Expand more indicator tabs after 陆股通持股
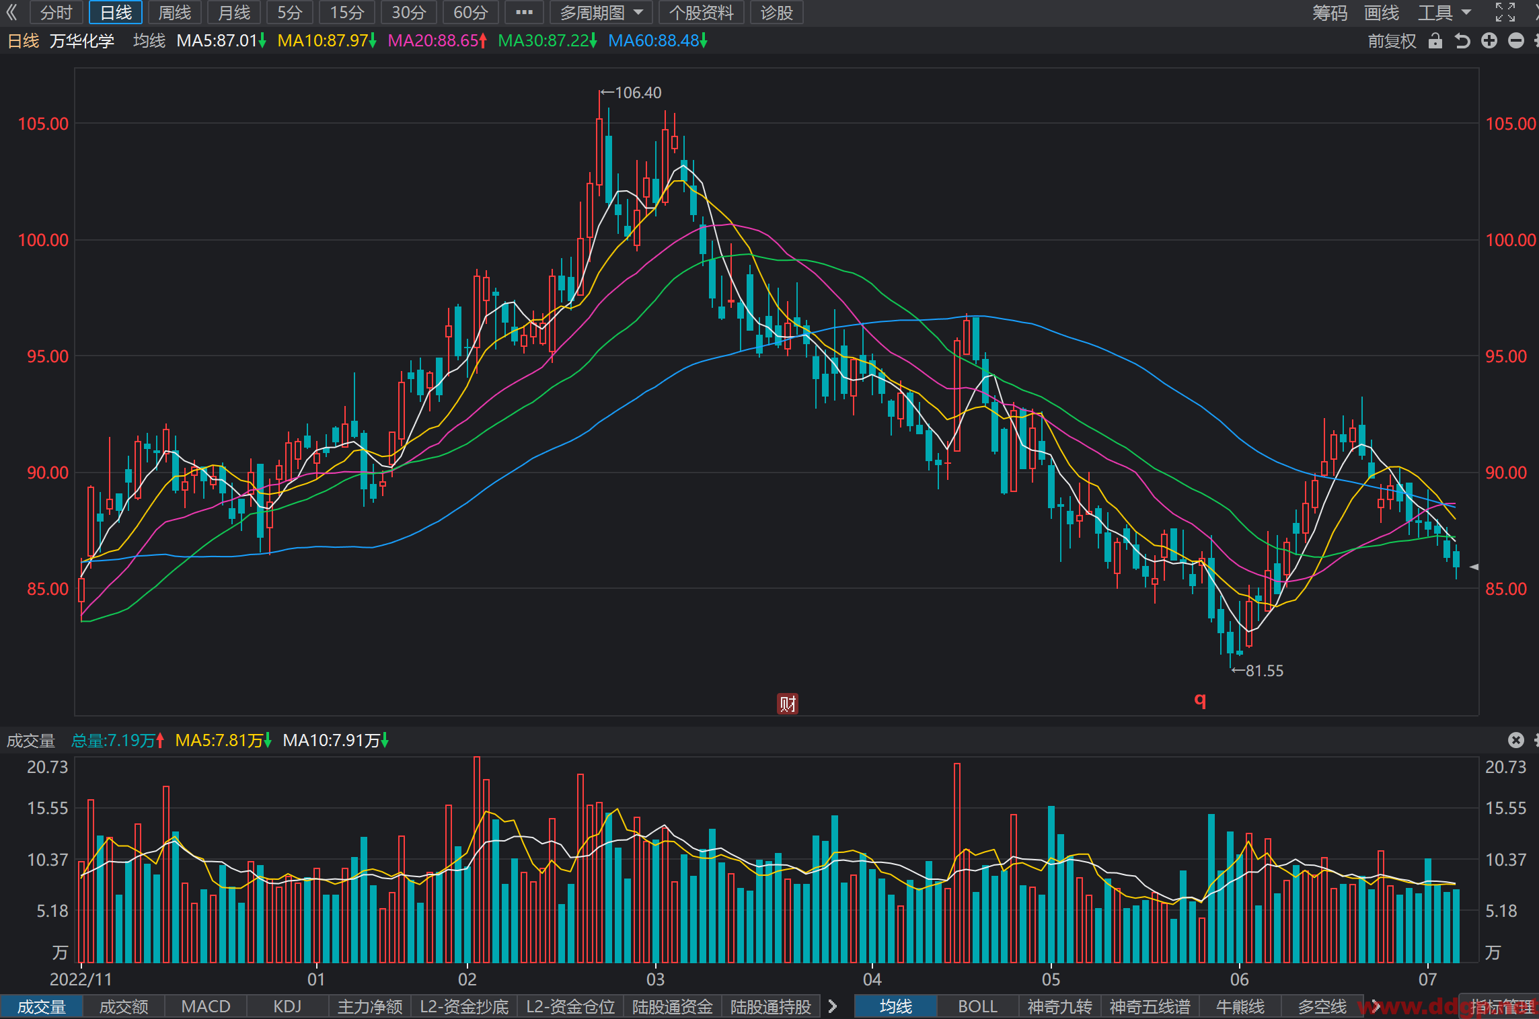The width and height of the screenshot is (1539, 1019). pyautogui.click(x=833, y=1006)
